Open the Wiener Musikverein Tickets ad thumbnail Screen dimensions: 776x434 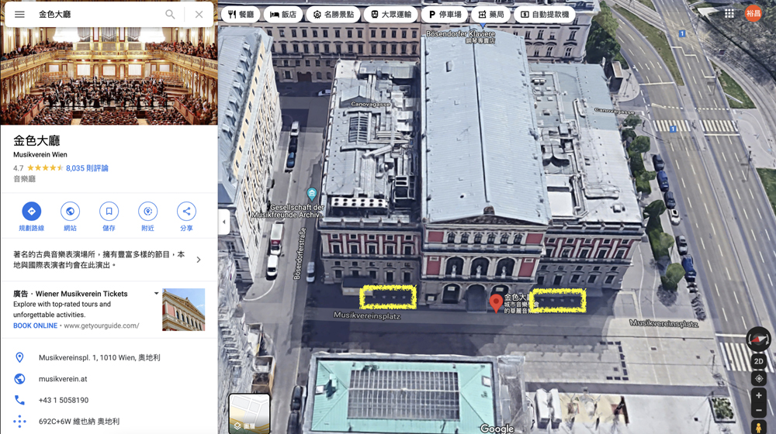[x=184, y=309]
